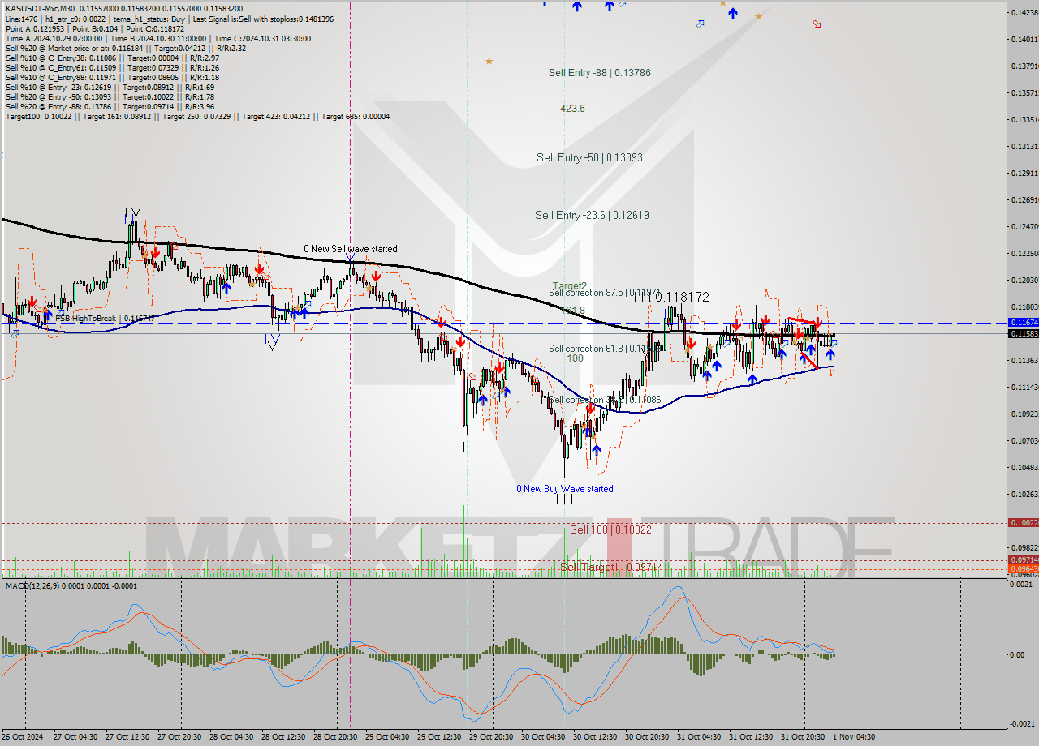
Task: Click the orange star left of Sell Entry -88
Action: [x=489, y=61]
